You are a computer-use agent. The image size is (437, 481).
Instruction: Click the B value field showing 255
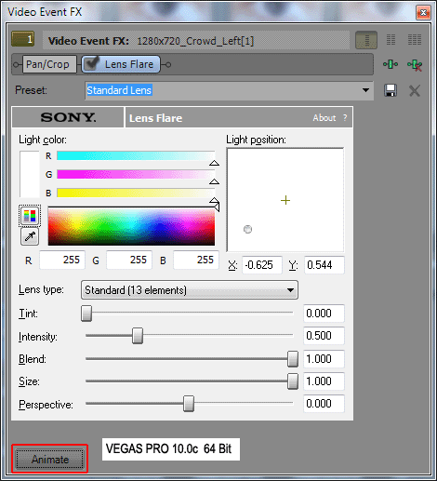coord(196,260)
